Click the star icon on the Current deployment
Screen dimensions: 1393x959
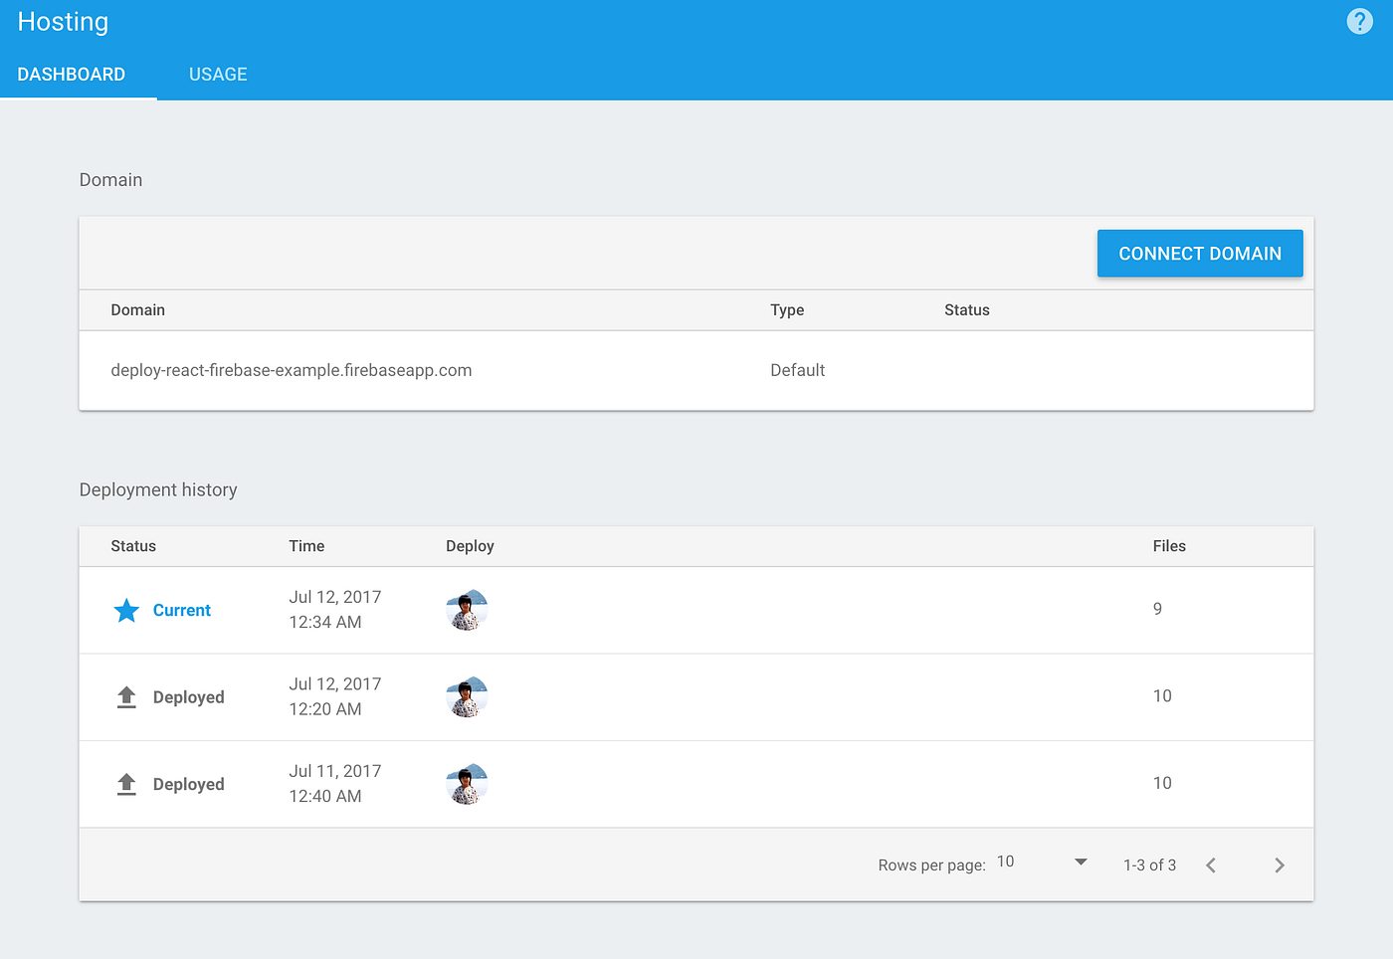[126, 610]
